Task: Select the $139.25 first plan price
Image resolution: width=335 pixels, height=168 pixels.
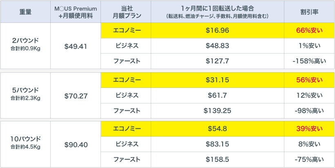Action: 217,110
